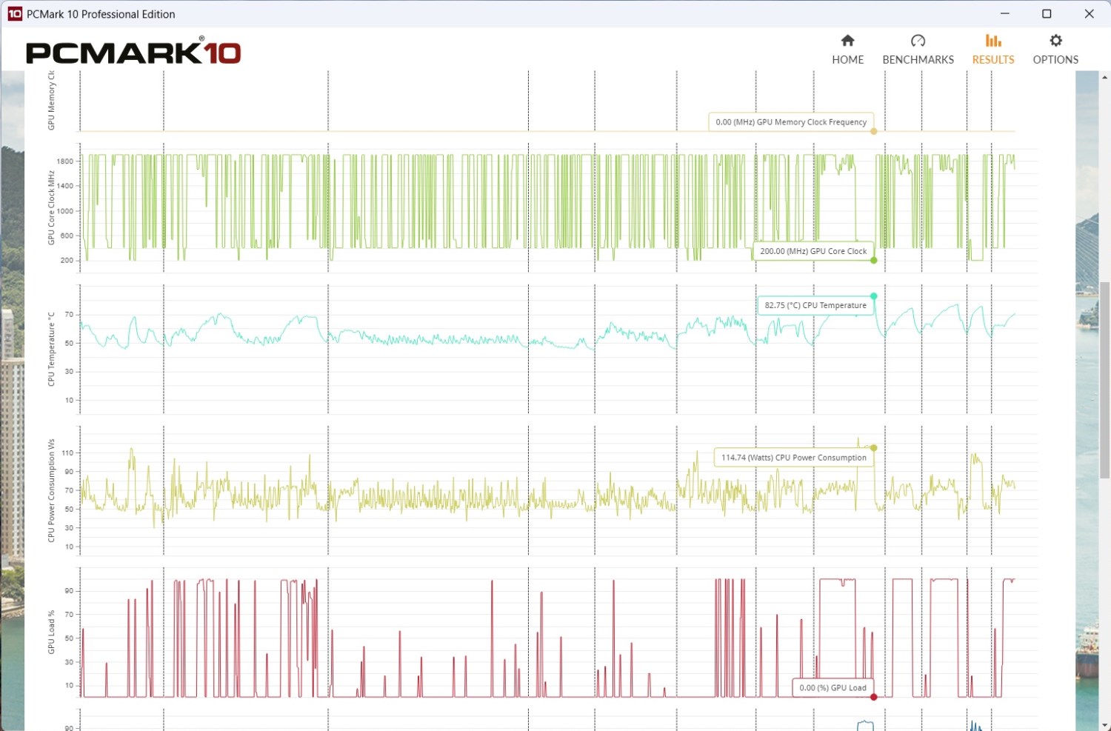Image resolution: width=1111 pixels, height=731 pixels.
Task: Click the scrollbar down arrow
Action: click(x=1104, y=724)
